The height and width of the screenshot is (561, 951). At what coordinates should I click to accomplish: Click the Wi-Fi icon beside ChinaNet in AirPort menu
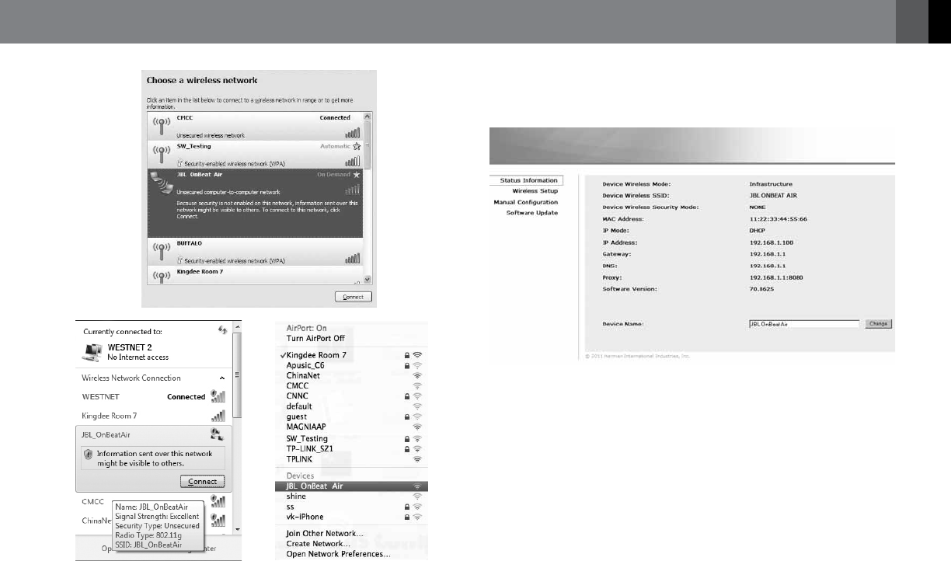417,375
